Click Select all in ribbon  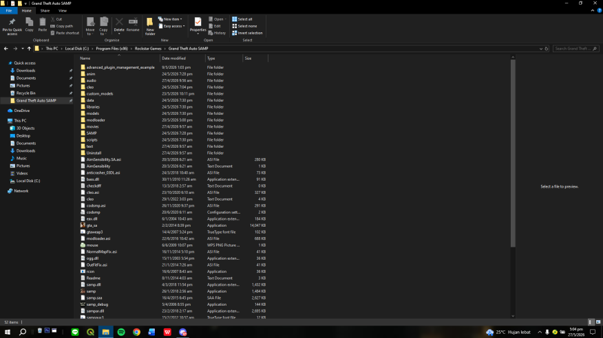[242, 19]
